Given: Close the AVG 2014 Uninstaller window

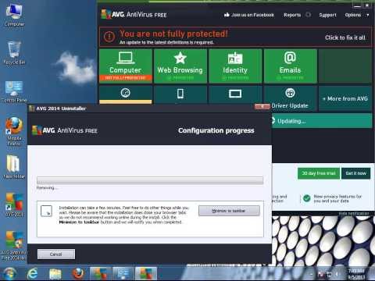Looking at the screenshot, I should click(x=262, y=106).
